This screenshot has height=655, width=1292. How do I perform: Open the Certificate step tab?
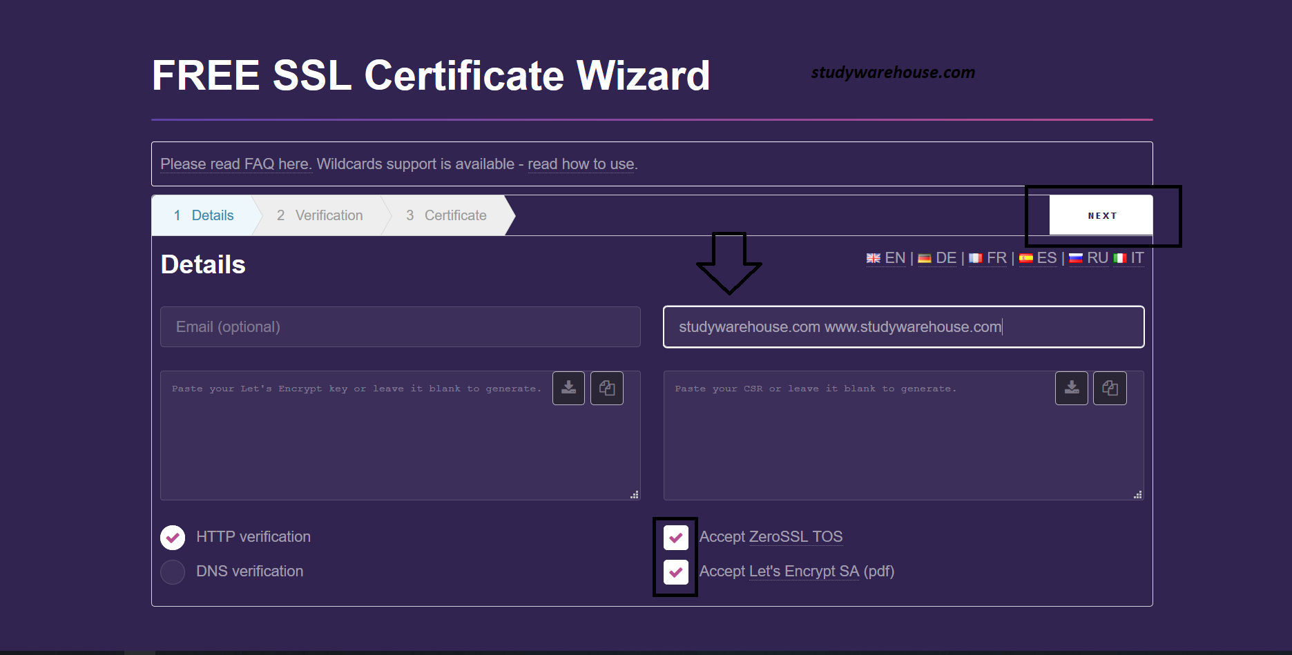pyautogui.click(x=446, y=215)
